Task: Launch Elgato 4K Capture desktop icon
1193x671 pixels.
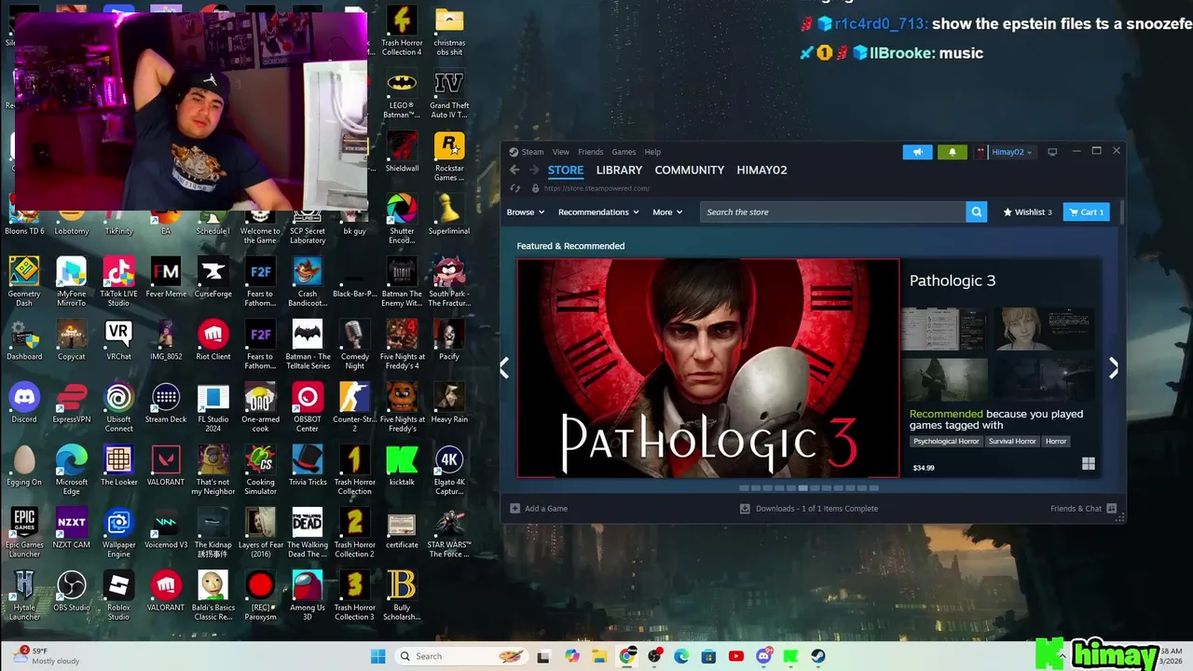Action: 449,471
